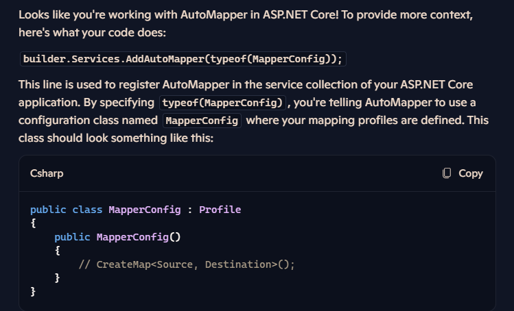514x311 pixels.
Task: Click the 'This line is used to register' paragraph
Action: [253, 111]
